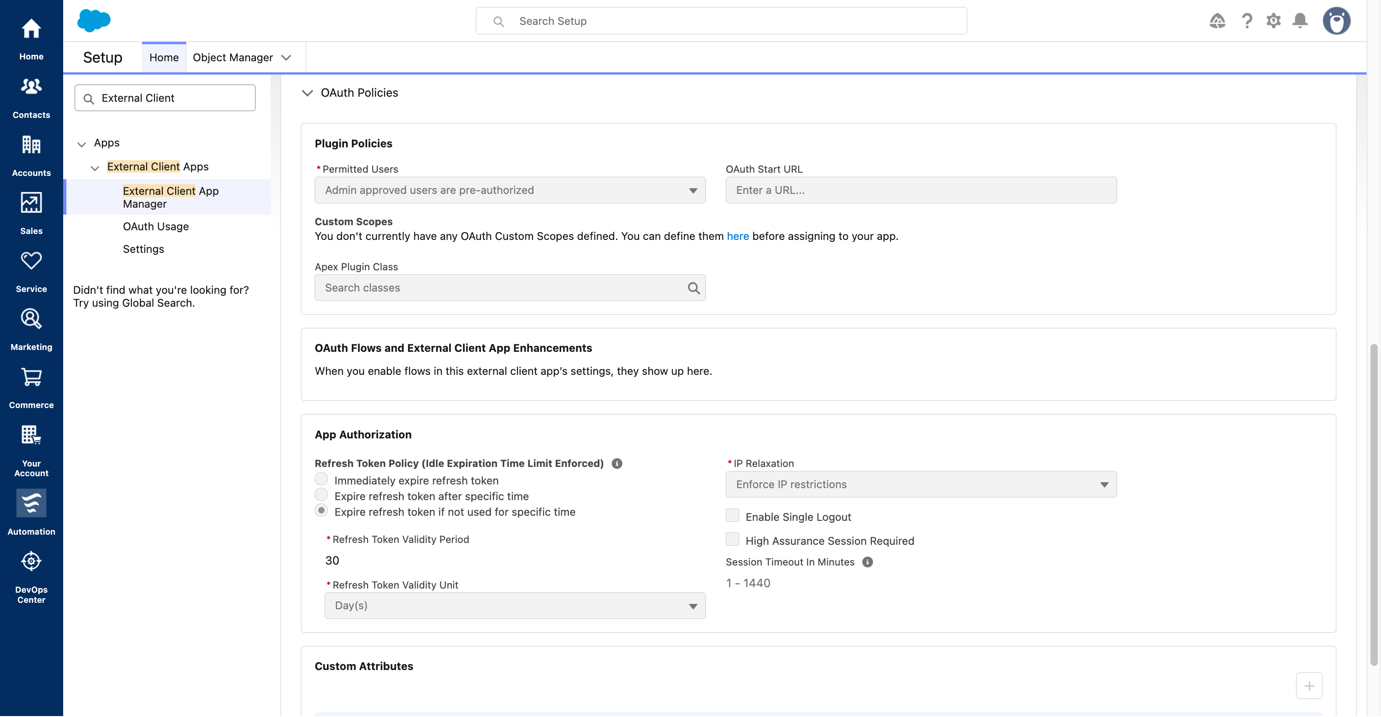Click the Salesforce cloud logo
1381x717 pixels.
click(x=94, y=20)
